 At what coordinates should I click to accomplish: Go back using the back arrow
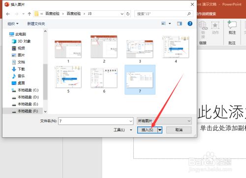pyautogui.click(x=8, y=14)
